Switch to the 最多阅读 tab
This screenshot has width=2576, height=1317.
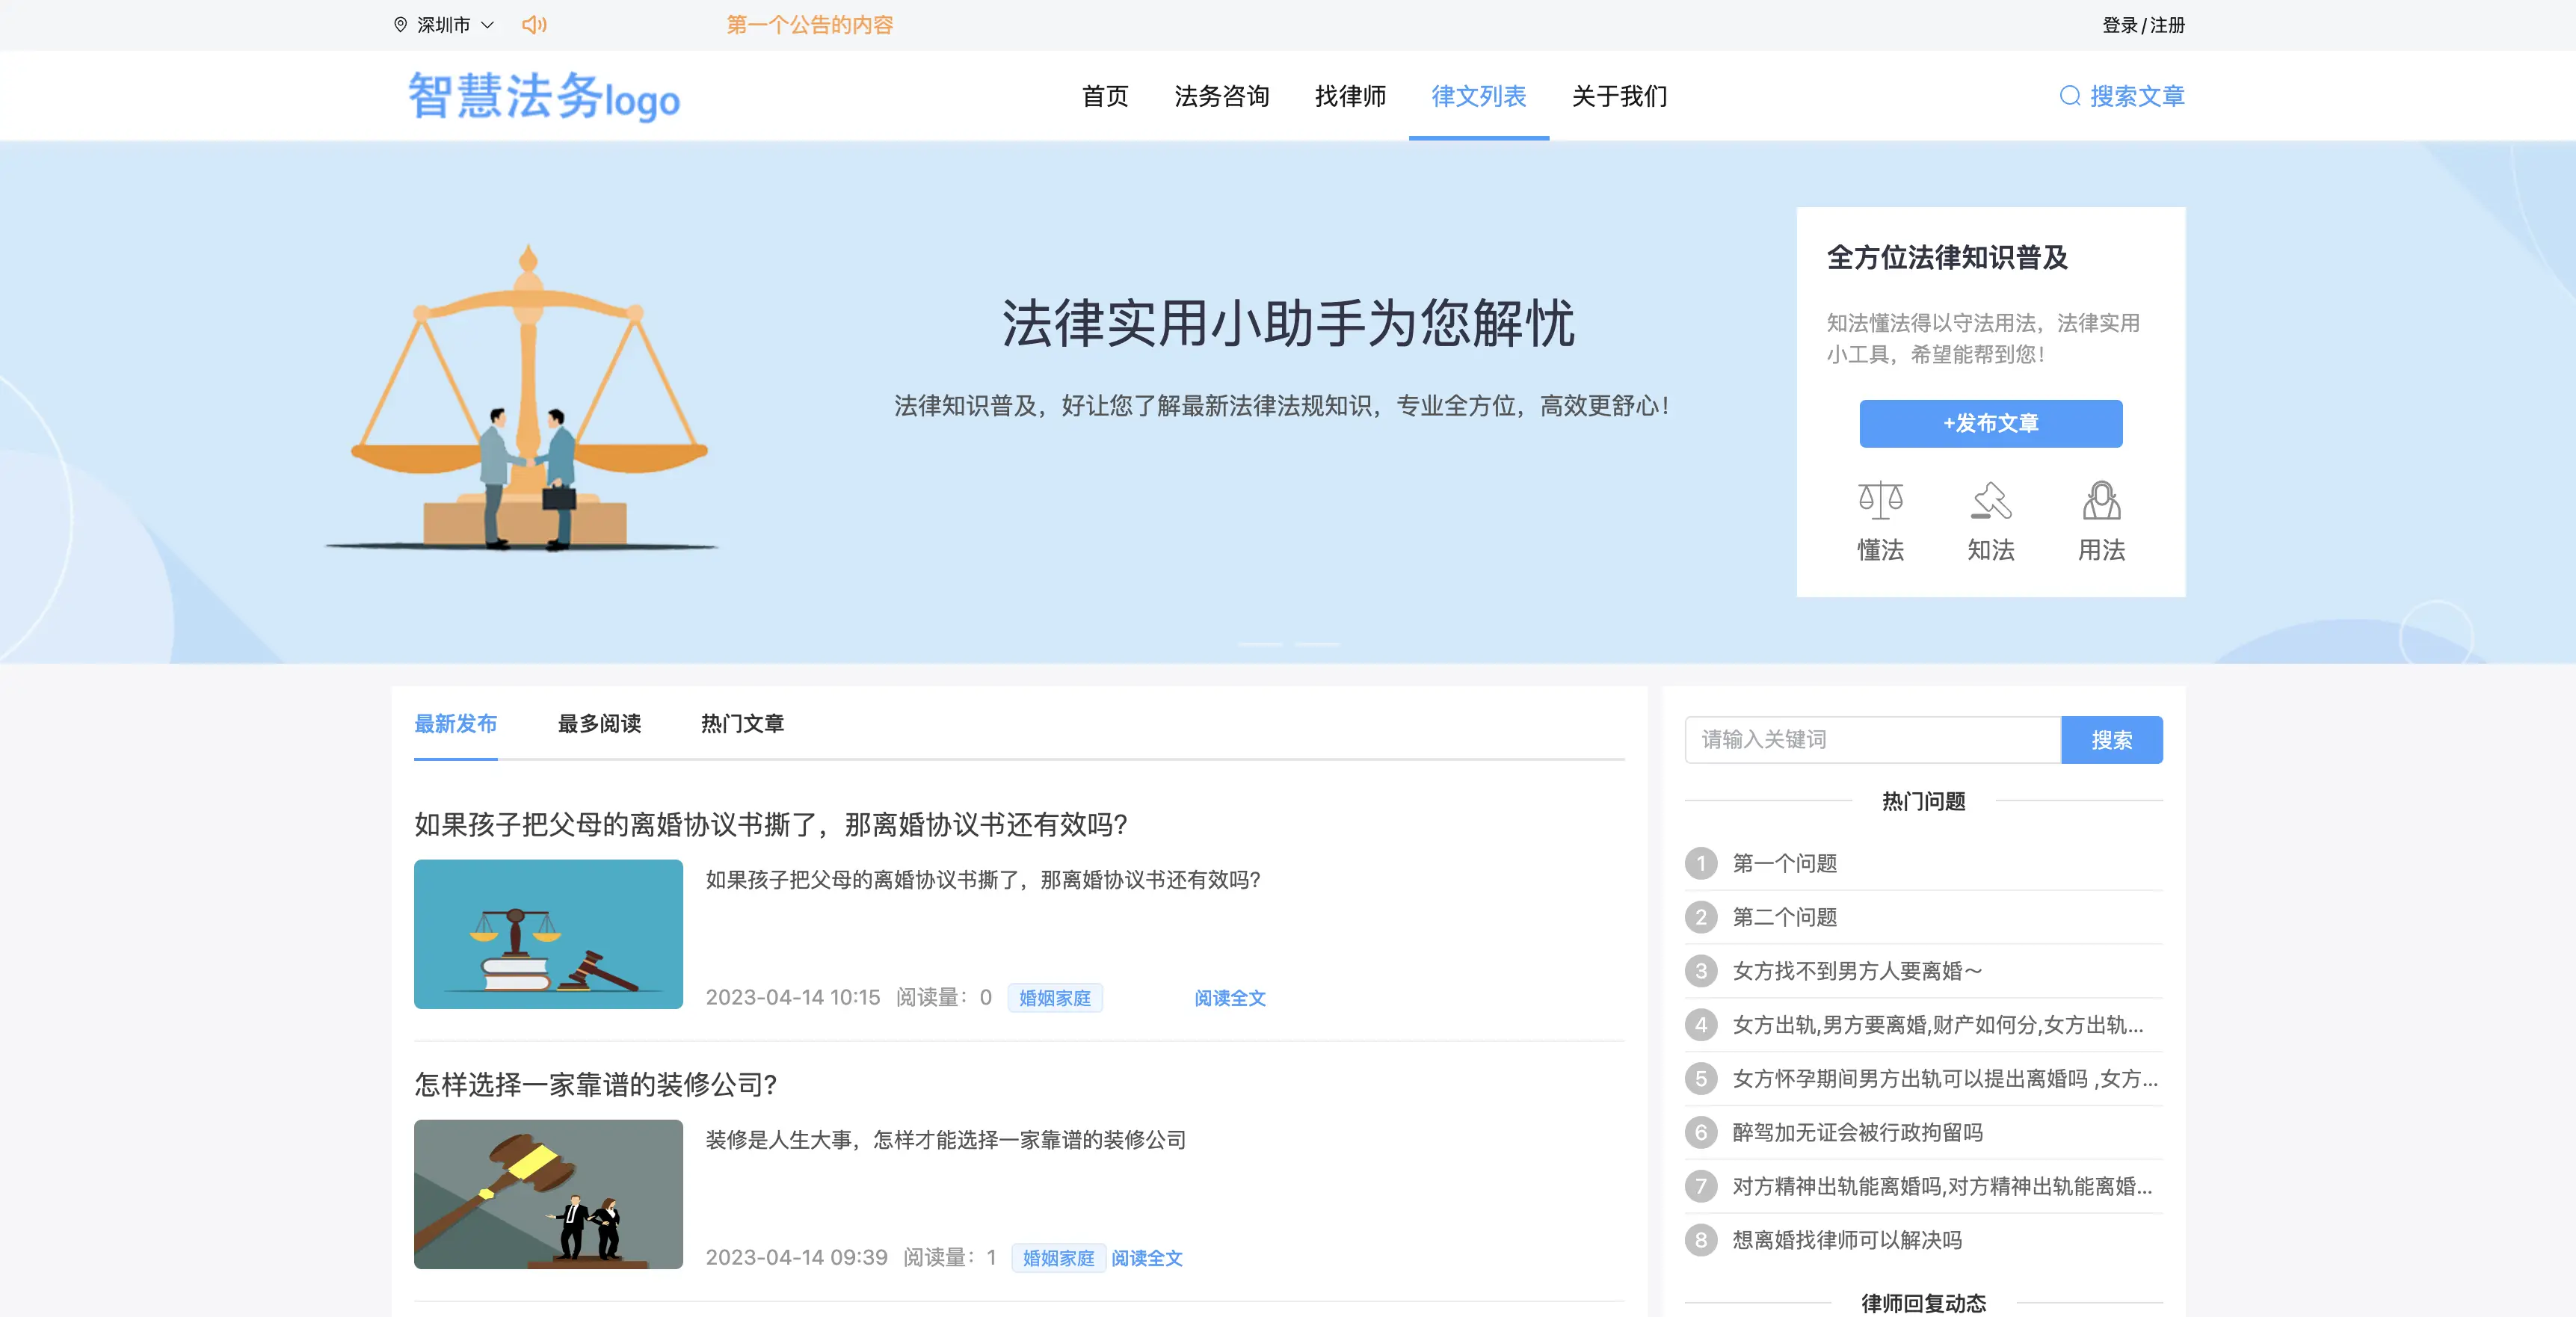(x=599, y=723)
